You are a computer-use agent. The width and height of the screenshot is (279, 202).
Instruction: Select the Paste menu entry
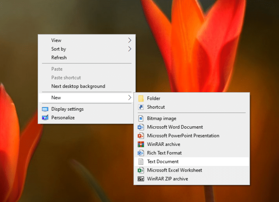[x=57, y=69]
